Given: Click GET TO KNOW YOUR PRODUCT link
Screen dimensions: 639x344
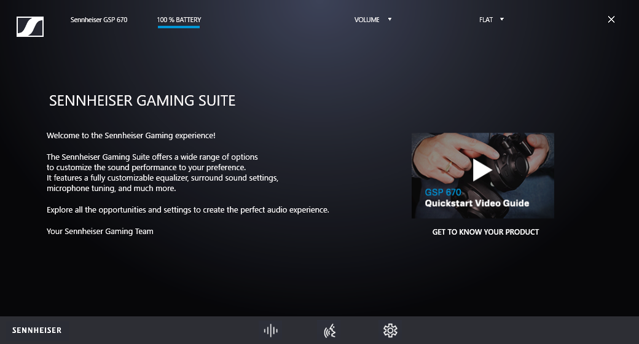Looking at the screenshot, I should (485, 232).
